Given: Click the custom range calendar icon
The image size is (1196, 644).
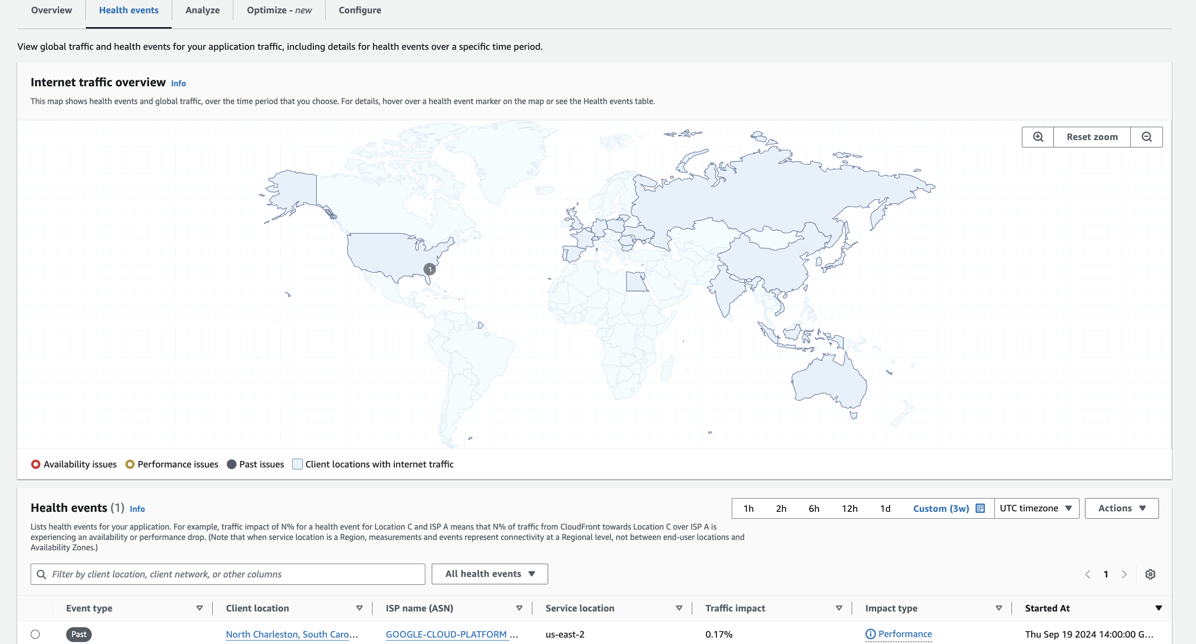Looking at the screenshot, I should click(x=980, y=508).
